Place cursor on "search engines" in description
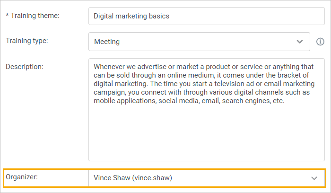This screenshot has height=193, width=331. pos(245,101)
